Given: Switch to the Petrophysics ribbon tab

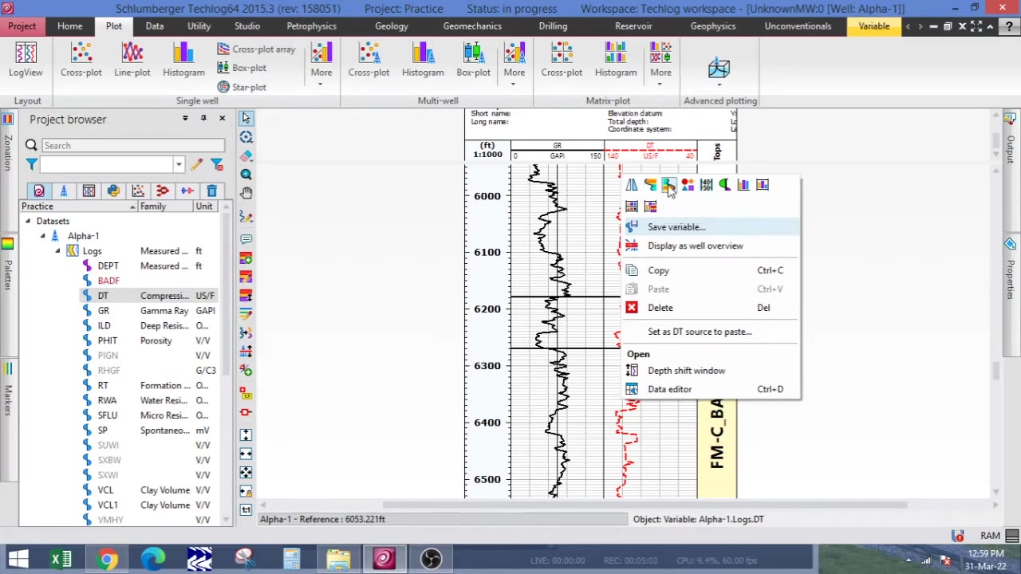Looking at the screenshot, I should 311,26.
